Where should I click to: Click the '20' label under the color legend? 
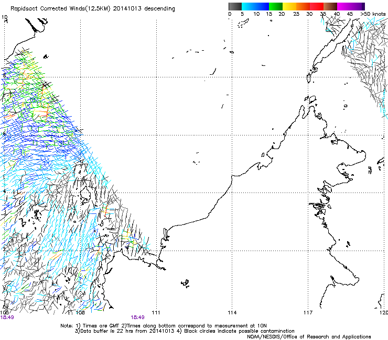click(282, 14)
